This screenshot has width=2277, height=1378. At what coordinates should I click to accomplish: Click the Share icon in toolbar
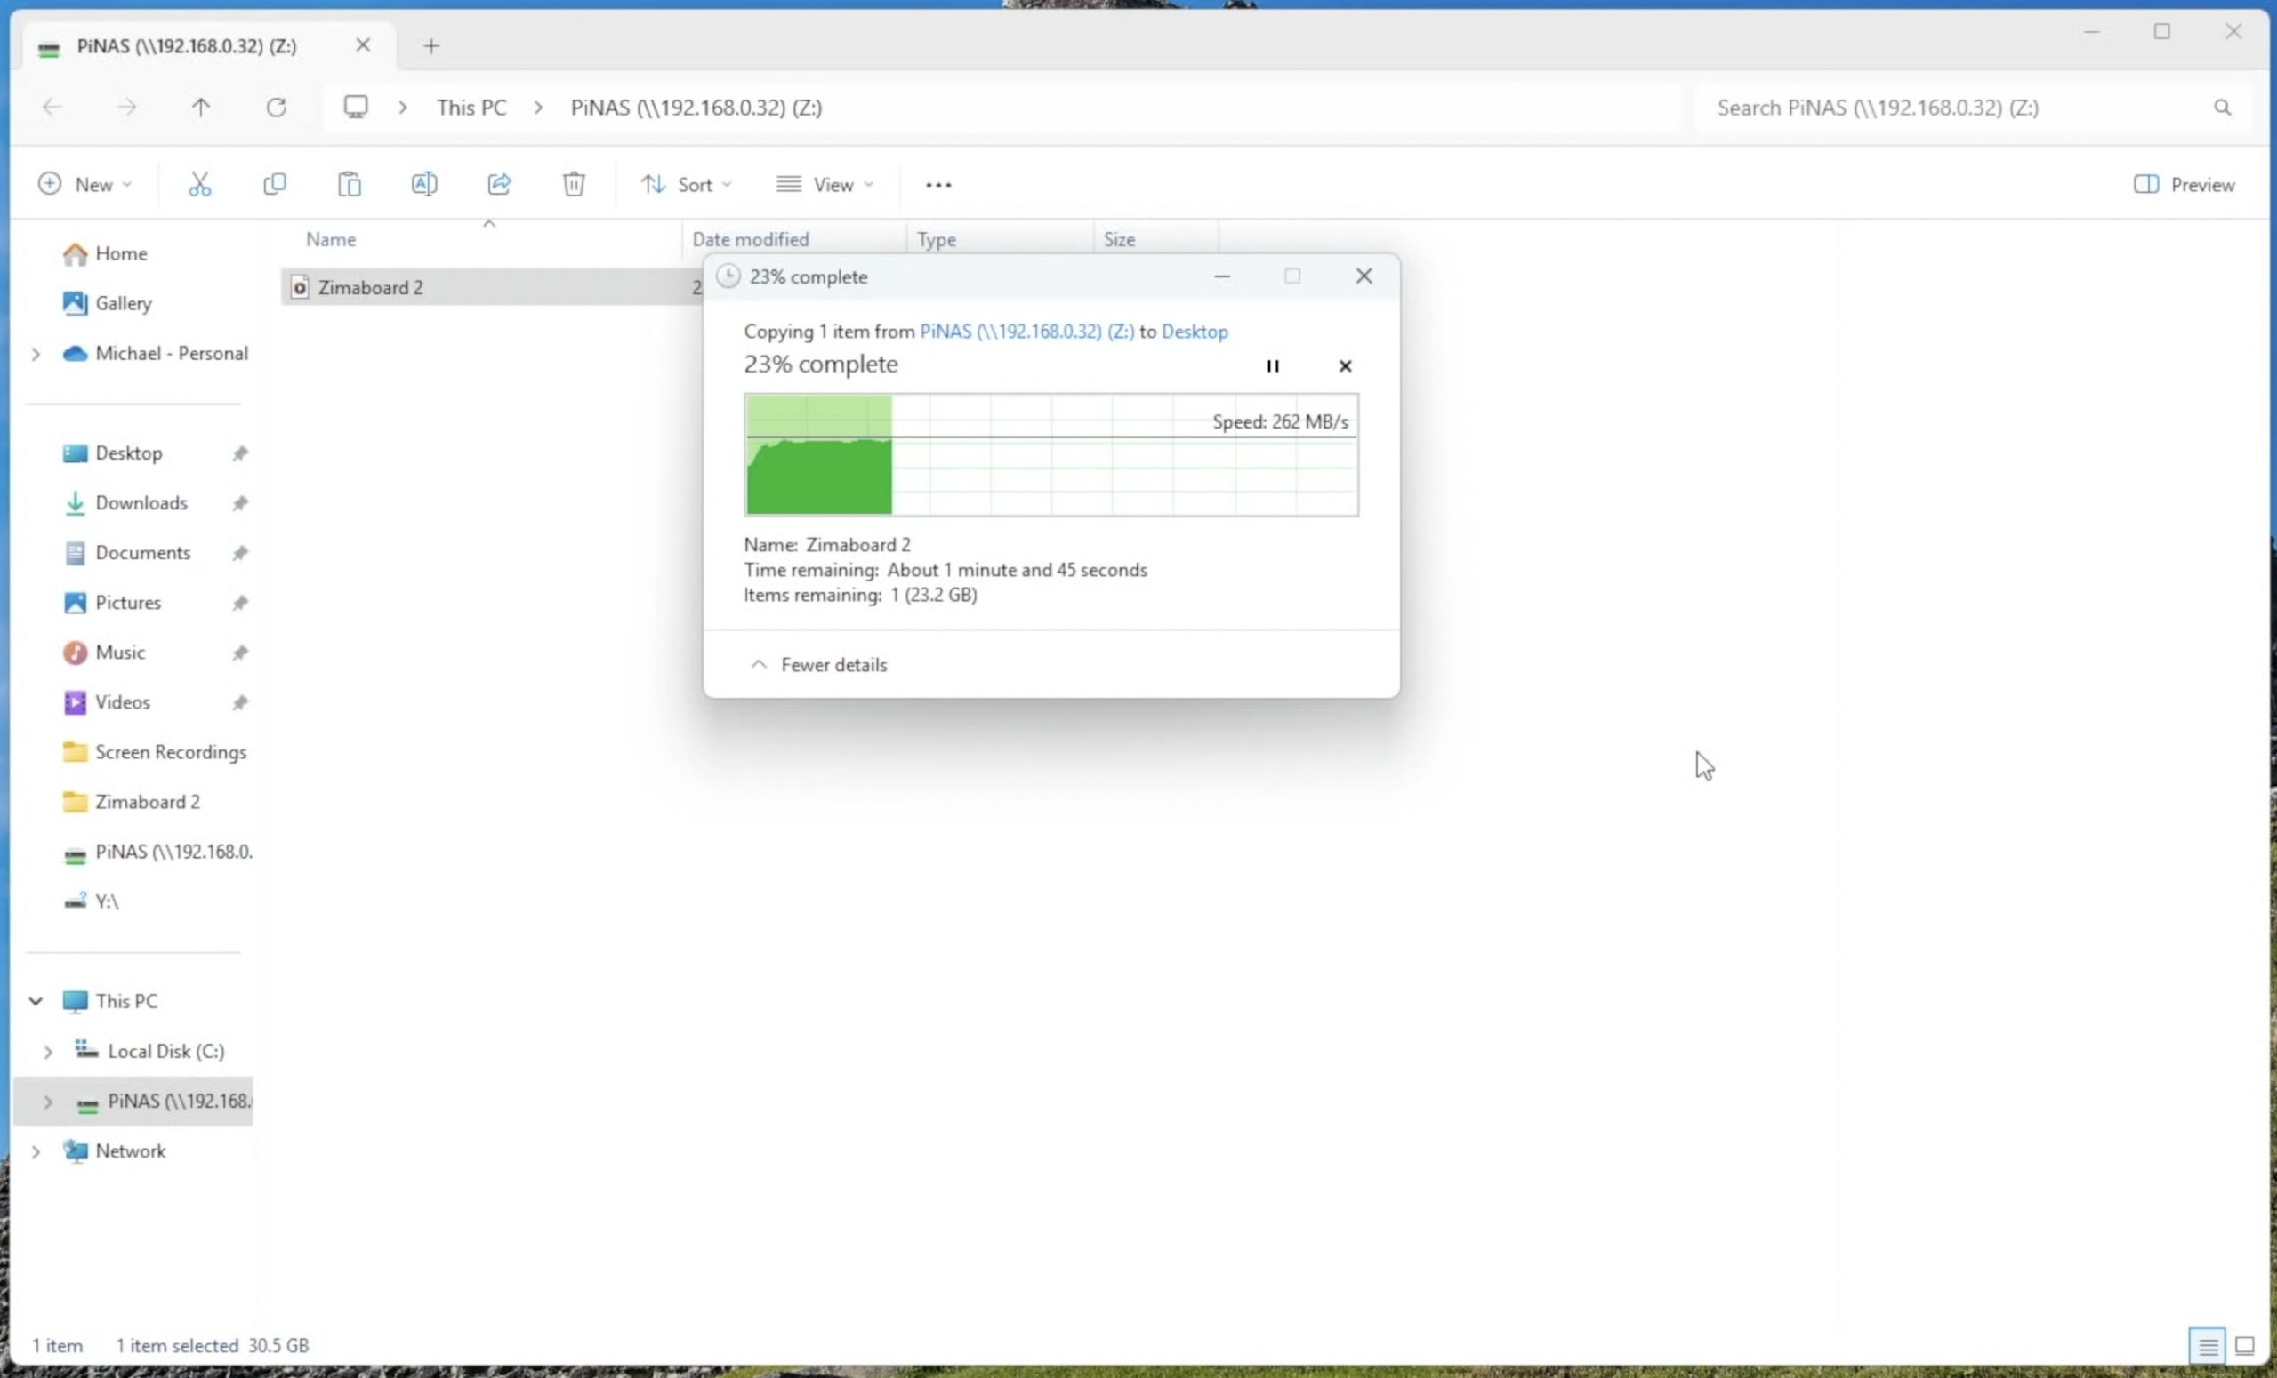pyautogui.click(x=499, y=185)
